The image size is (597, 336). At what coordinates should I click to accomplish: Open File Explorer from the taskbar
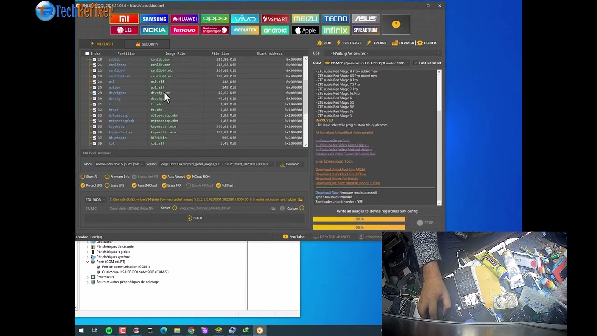point(177,330)
